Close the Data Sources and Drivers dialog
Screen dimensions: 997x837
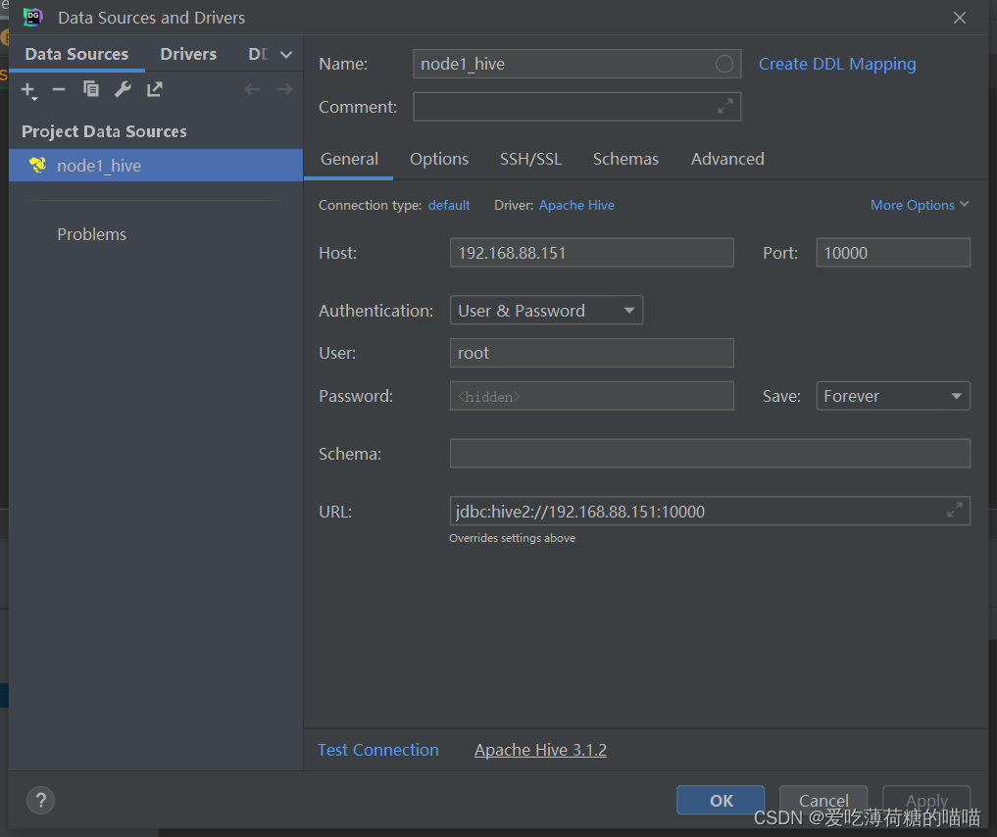coord(960,18)
